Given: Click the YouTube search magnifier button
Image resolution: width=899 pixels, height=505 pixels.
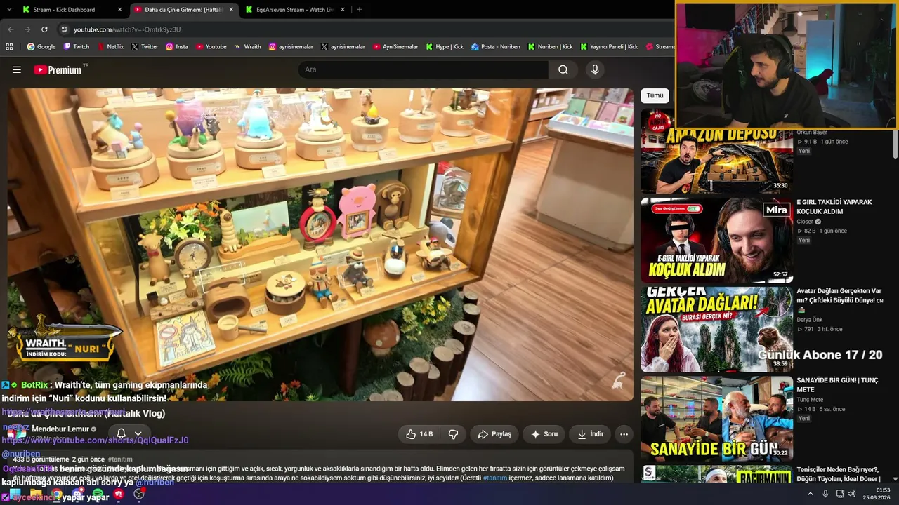Looking at the screenshot, I should point(563,69).
